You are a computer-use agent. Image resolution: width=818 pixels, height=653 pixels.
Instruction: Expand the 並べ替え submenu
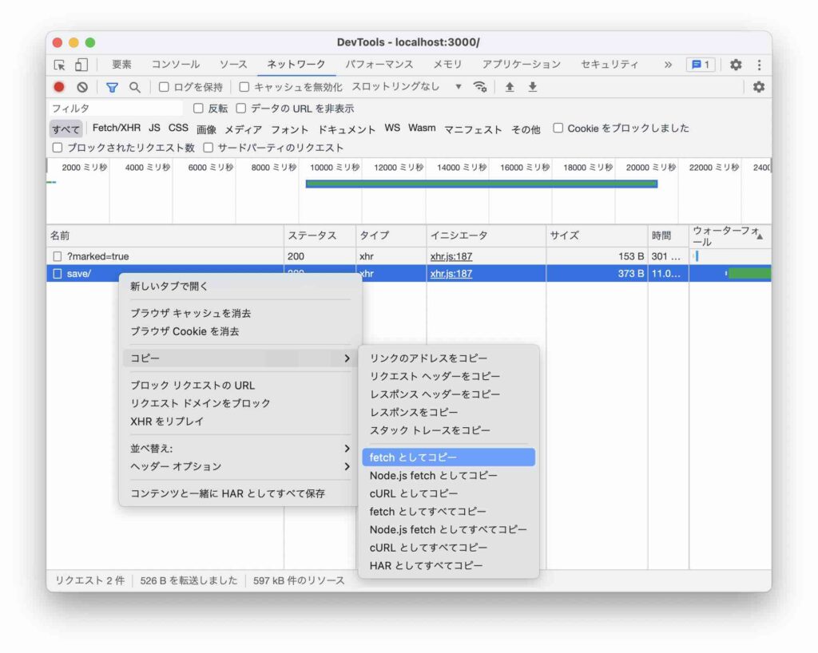tap(240, 449)
